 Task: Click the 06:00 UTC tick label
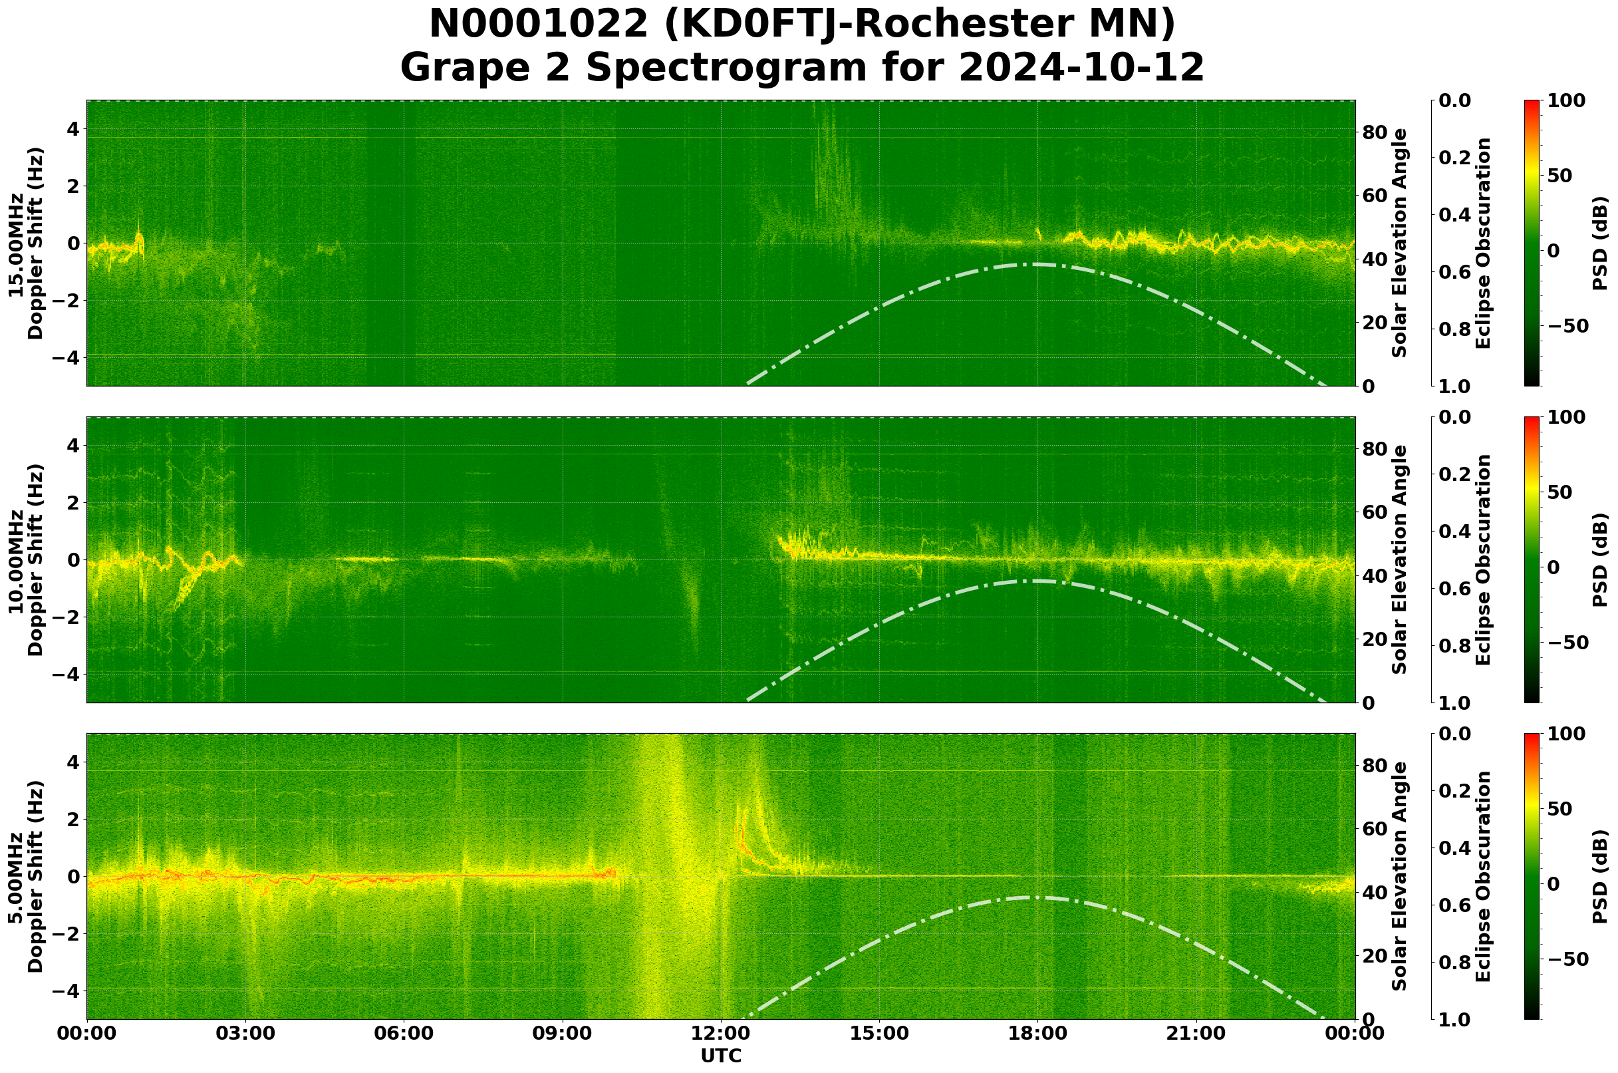coord(404,1033)
